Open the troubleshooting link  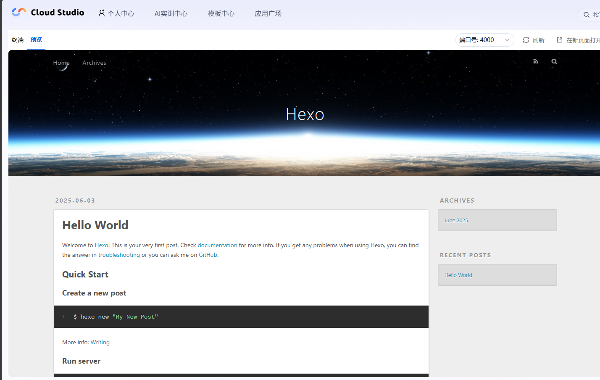tap(119, 255)
